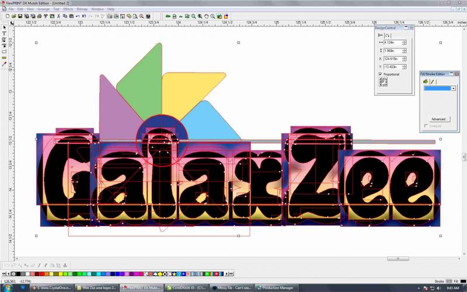Switch to www.CrystalOne taskbar item
This screenshot has height=292, width=467.
click(51, 288)
